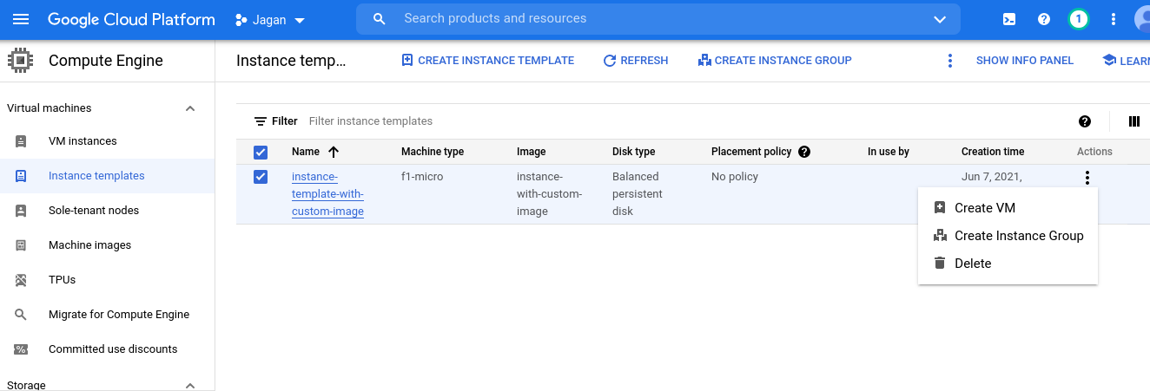Collapse the Virtual machines section
1150x391 pixels.
pos(190,108)
